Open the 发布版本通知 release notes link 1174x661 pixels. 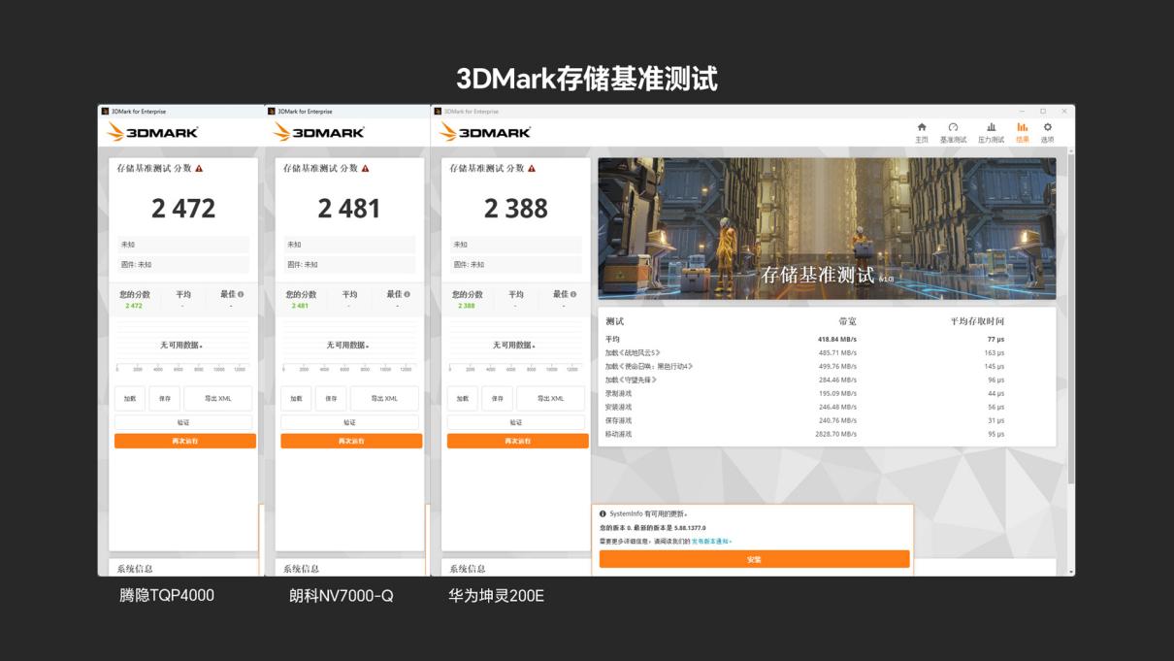[711, 541]
